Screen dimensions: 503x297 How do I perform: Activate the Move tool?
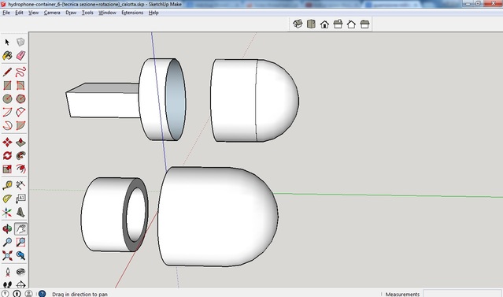(7, 142)
